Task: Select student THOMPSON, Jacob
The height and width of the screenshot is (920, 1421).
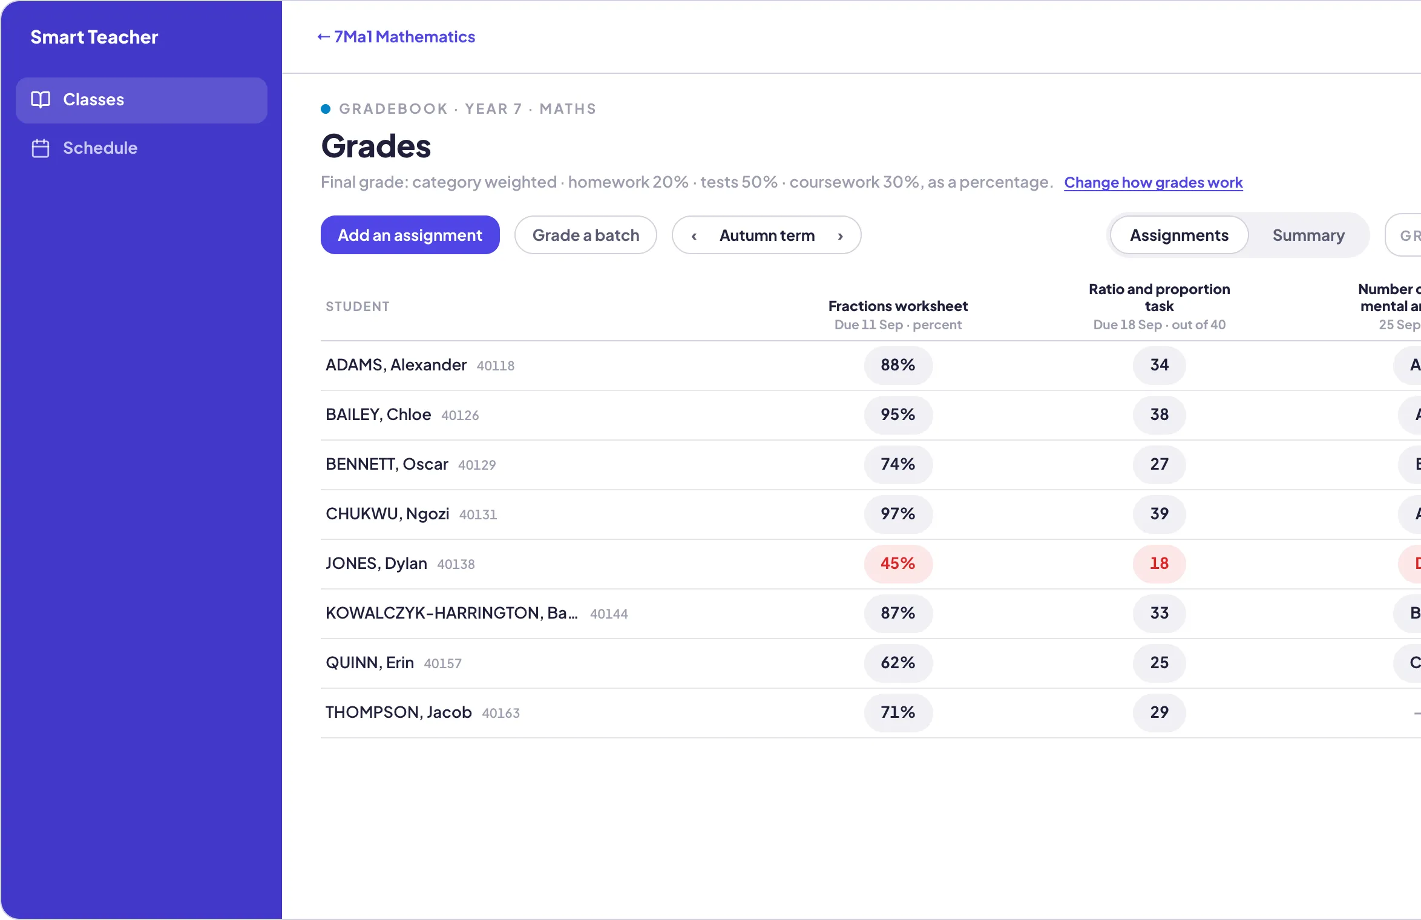Action: (399, 712)
